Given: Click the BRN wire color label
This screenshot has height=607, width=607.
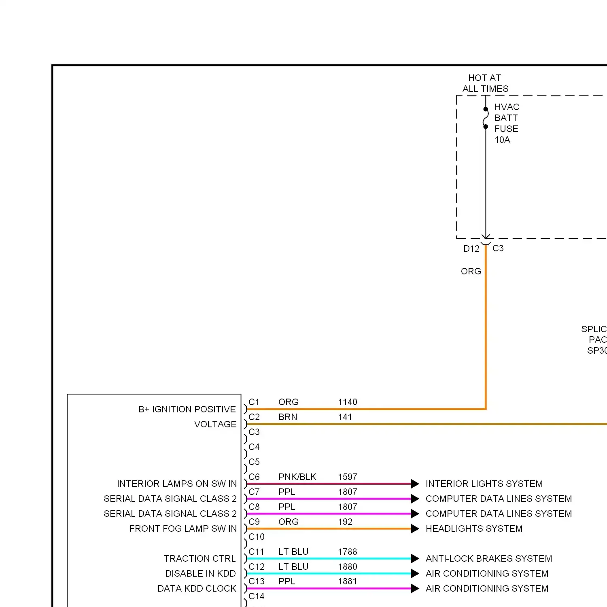Looking at the screenshot, I should pos(288,417).
